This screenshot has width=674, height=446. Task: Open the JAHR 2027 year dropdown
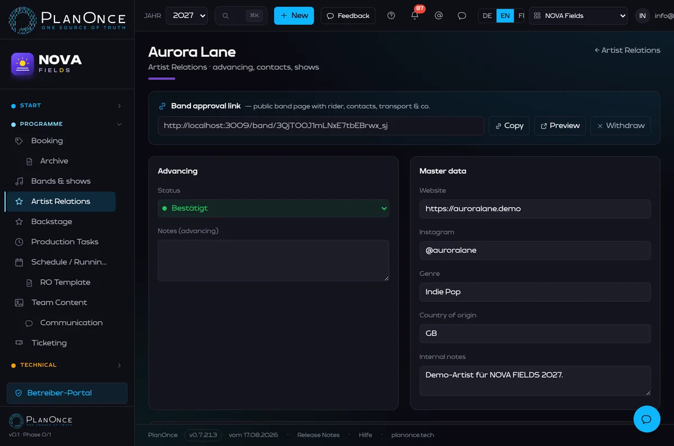pos(186,16)
